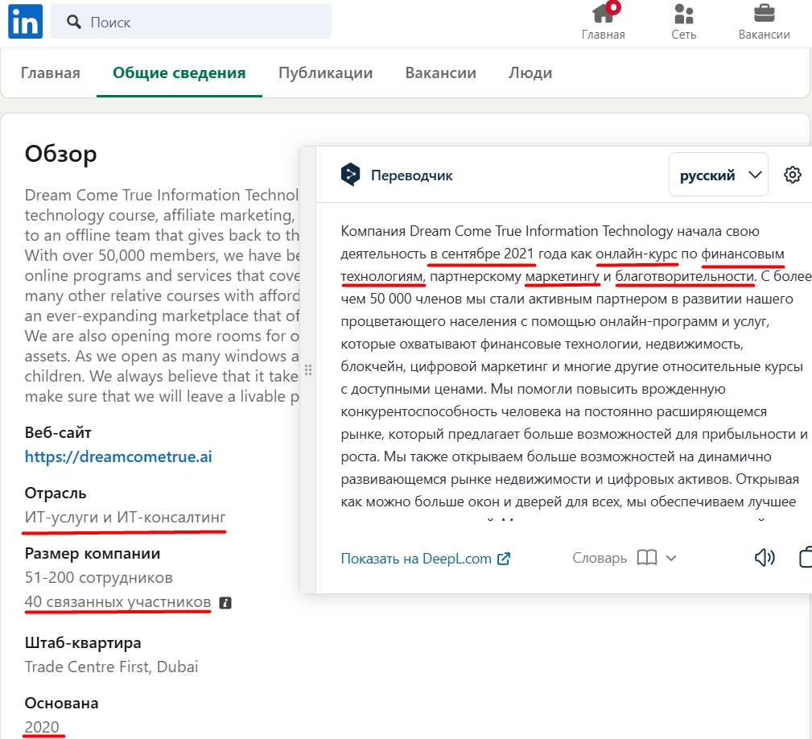This screenshot has height=739, width=812.
Task: Click the Штаб-квартира label
Action: (83, 642)
